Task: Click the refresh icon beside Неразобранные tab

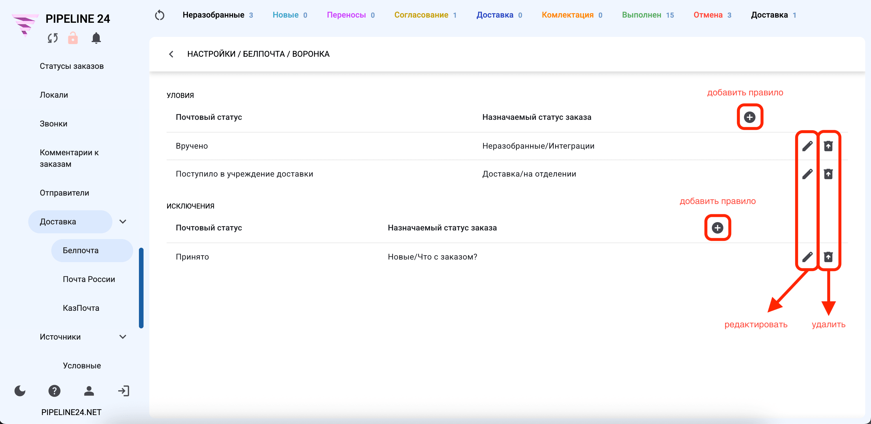Action: [160, 15]
